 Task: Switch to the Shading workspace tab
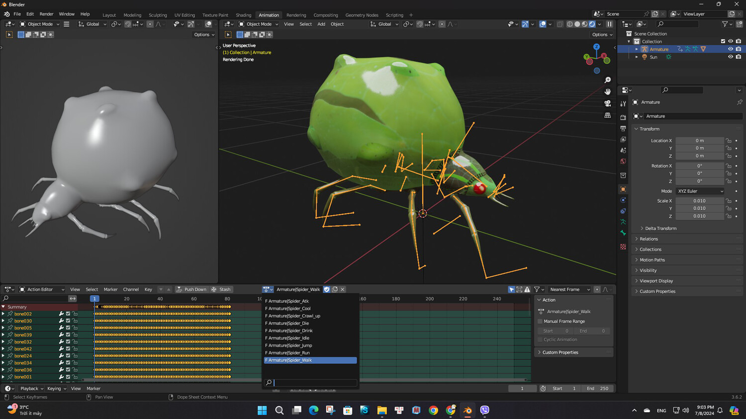point(243,15)
